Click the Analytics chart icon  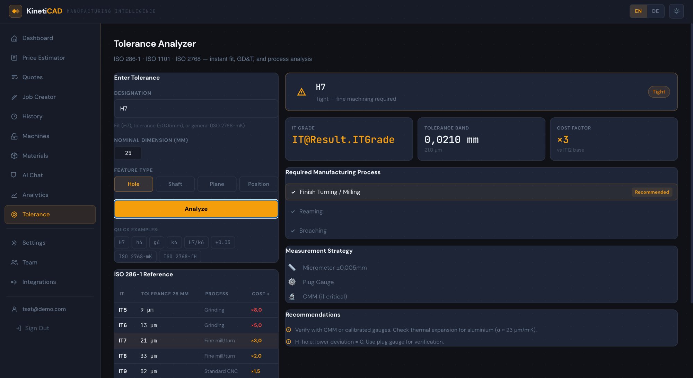[x=14, y=195]
